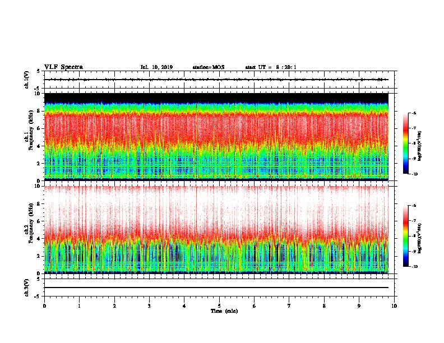Viewport: 444px width, 343px height.
Task: Click the "0" tick on the time axis
Action: pyautogui.click(x=44, y=306)
